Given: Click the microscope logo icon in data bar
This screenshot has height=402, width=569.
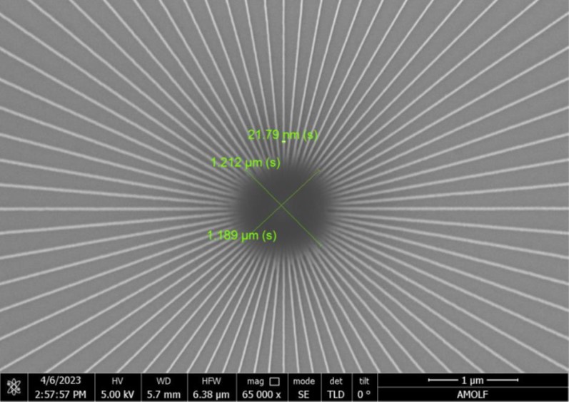Looking at the screenshot, I should click(13, 387).
